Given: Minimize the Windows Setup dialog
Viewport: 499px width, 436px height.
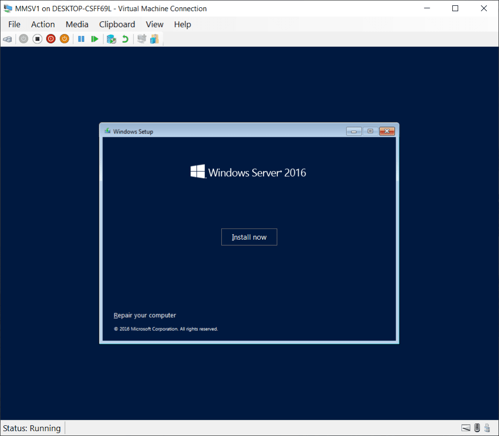Looking at the screenshot, I should tap(354, 131).
